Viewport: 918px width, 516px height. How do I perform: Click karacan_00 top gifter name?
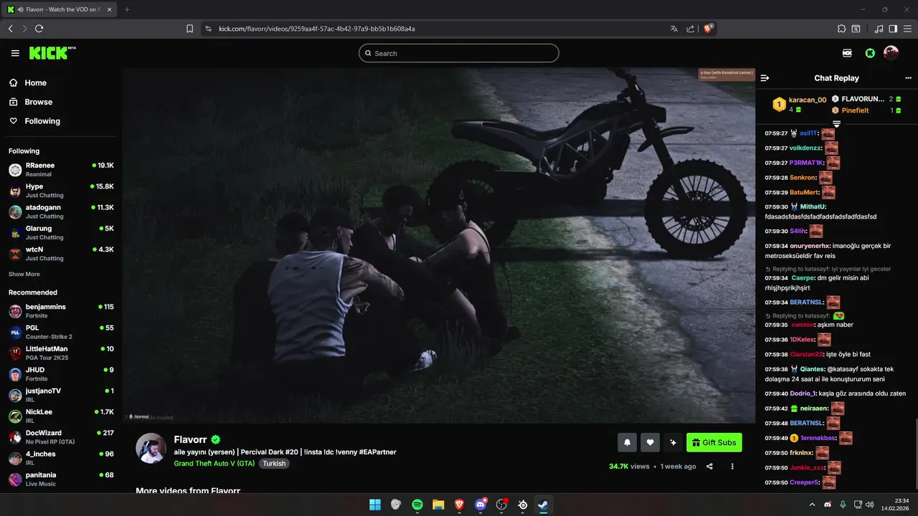click(808, 100)
